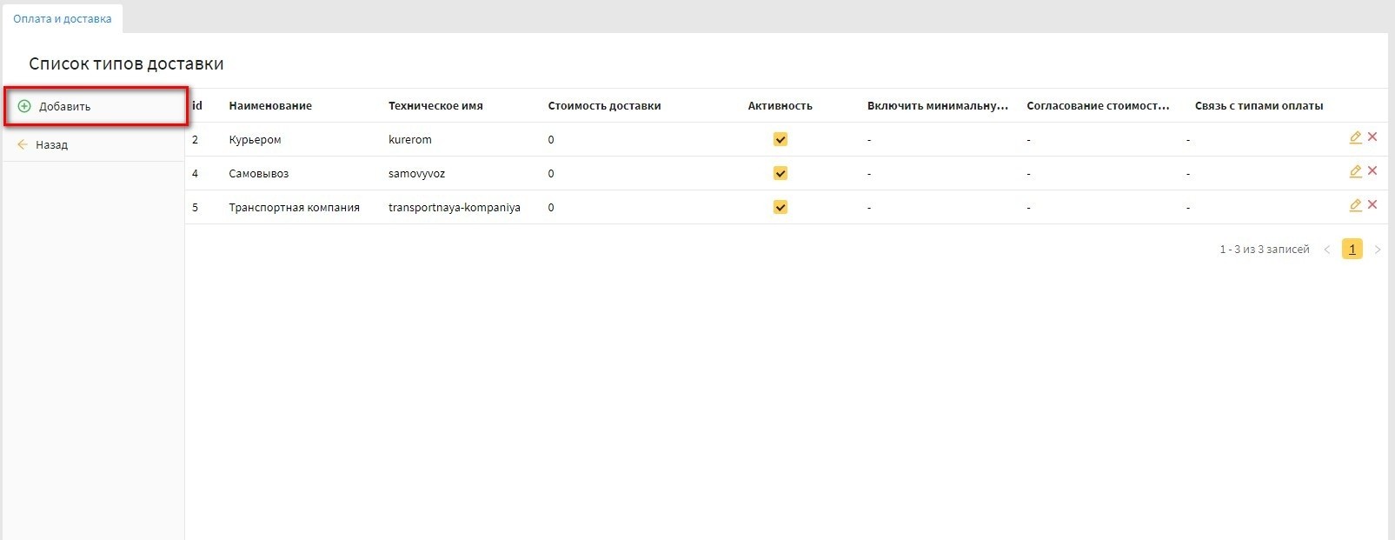The width and height of the screenshot is (1395, 540).
Task: Edit the Транспортная компания row
Action: click(1355, 205)
